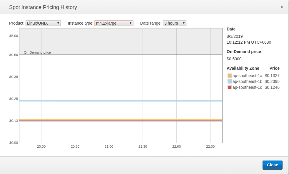
Task: Click the $0.2395 price value
Action: pyautogui.click(x=272, y=81)
